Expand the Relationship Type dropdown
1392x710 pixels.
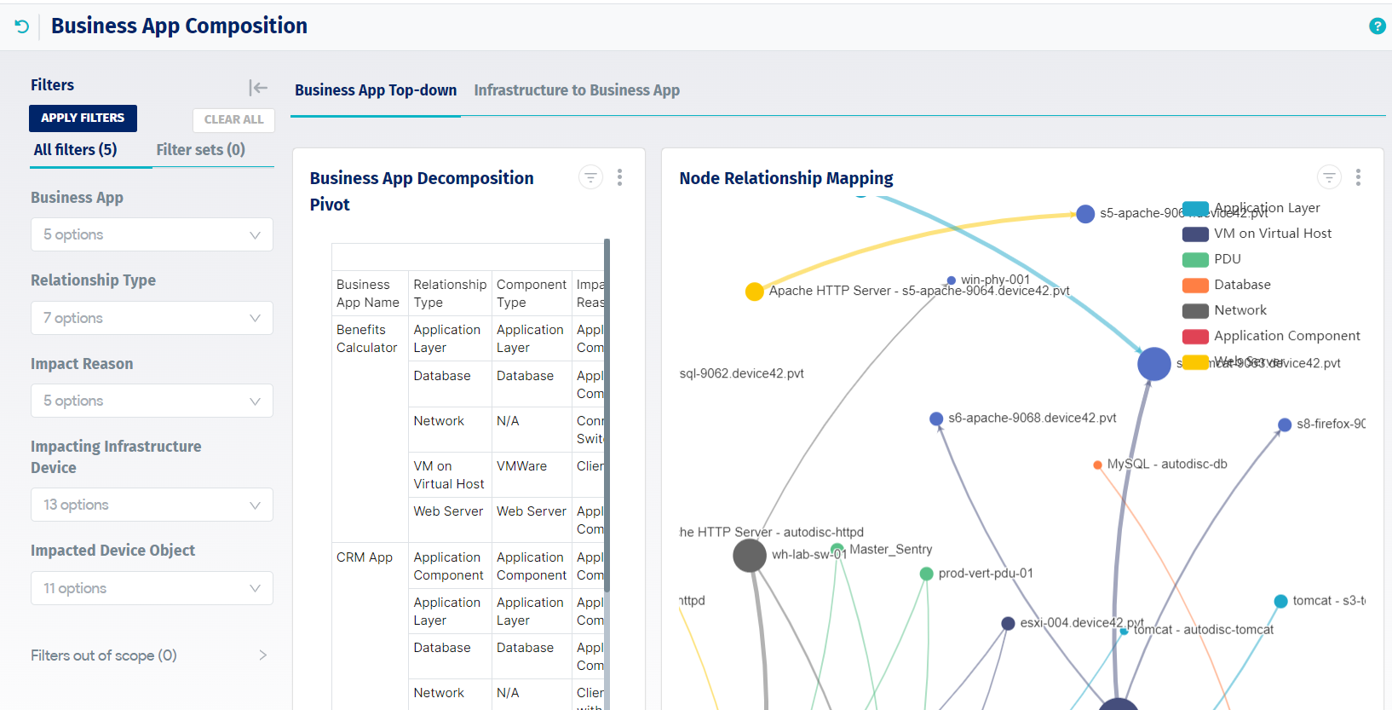point(152,318)
